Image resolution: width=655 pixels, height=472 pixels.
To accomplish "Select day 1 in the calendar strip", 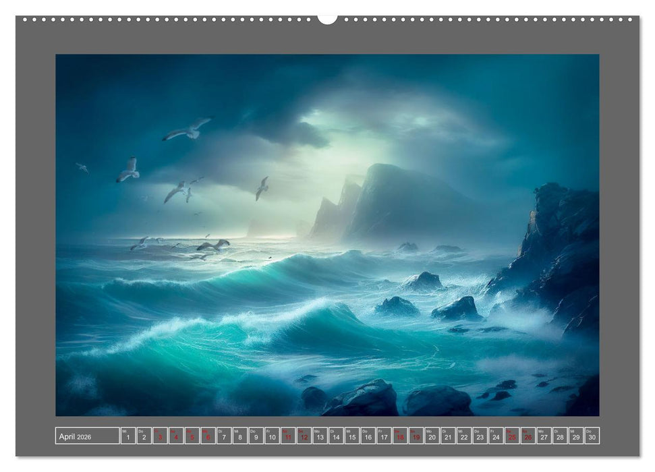I will 128,436.
